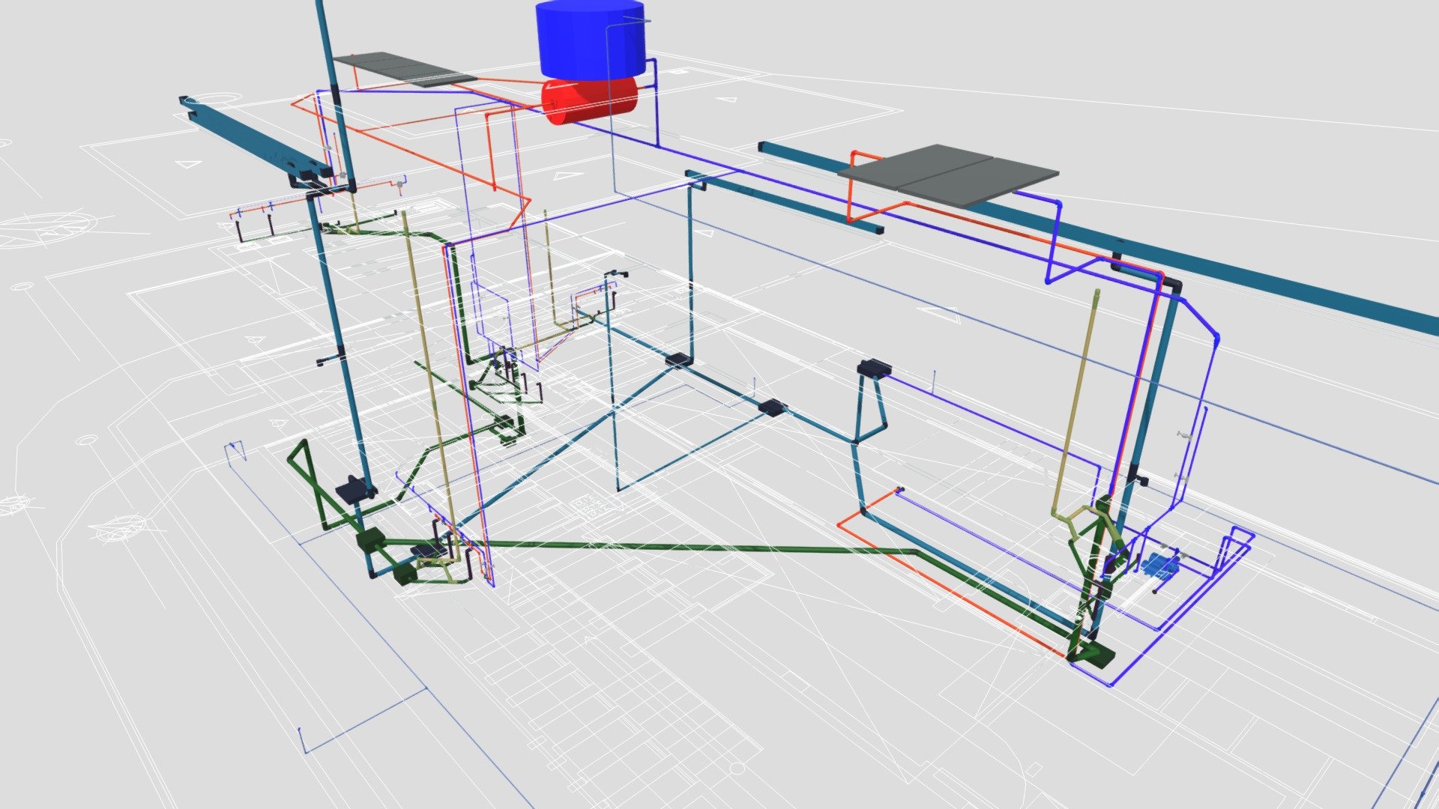Image resolution: width=1439 pixels, height=809 pixels.
Task: Select the large blue cylindrical water tank
Action: pyautogui.click(x=591, y=39)
